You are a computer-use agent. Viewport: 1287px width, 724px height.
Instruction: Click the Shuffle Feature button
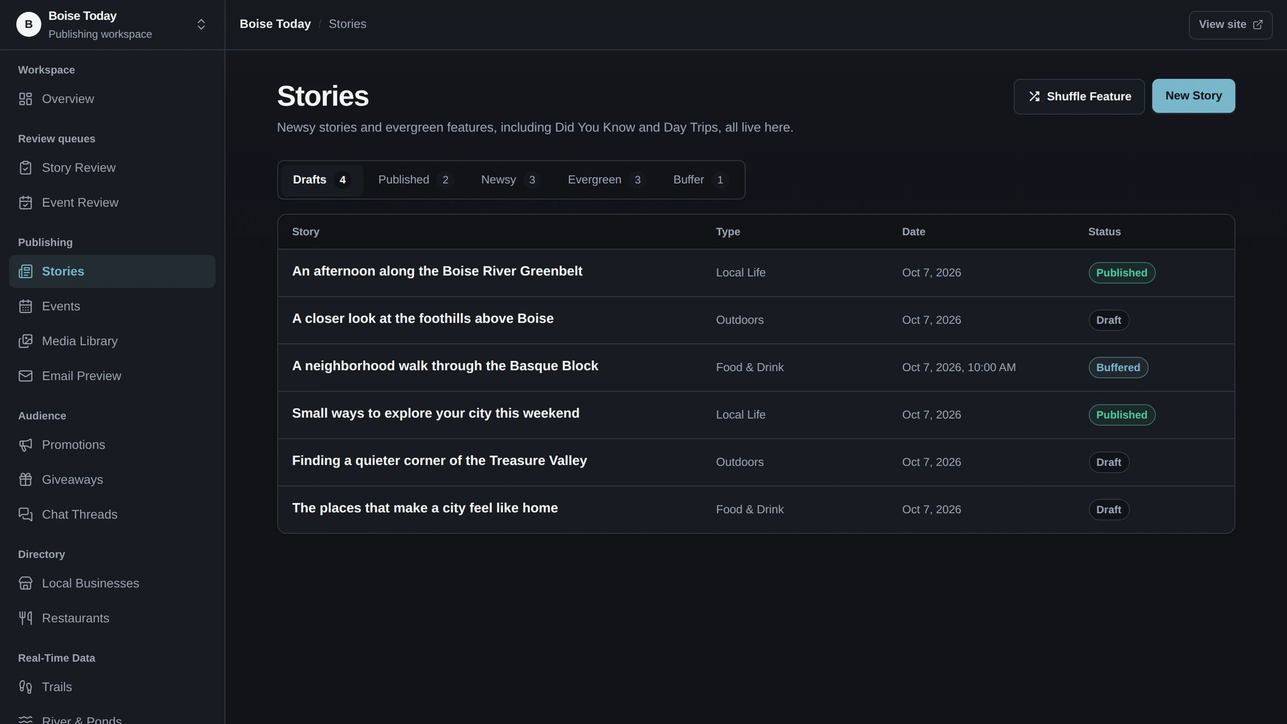(1079, 97)
